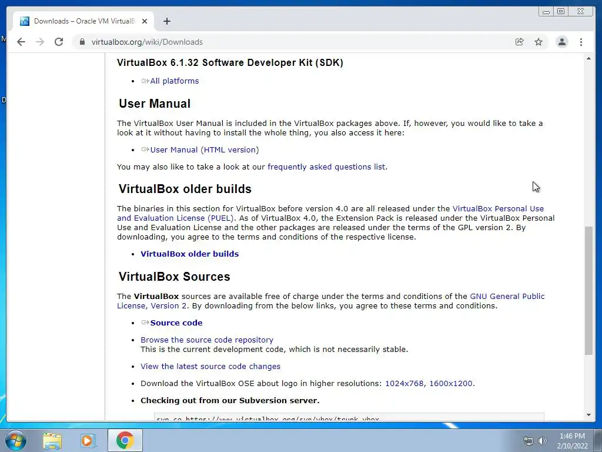Click the vertical scrollbar thumb

click(x=588, y=291)
